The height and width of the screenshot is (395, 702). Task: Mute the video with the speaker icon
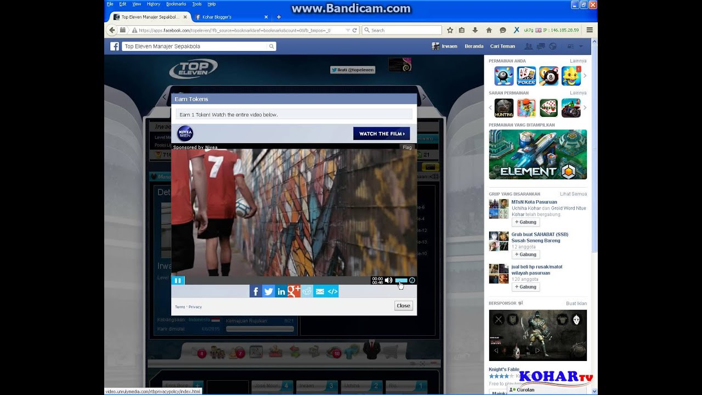click(x=388, y=280)
